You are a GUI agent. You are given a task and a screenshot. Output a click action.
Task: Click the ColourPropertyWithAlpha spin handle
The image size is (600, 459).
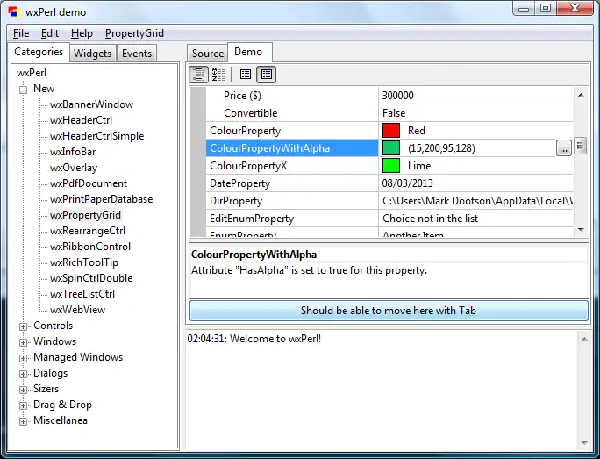click(x=580, y=146)
